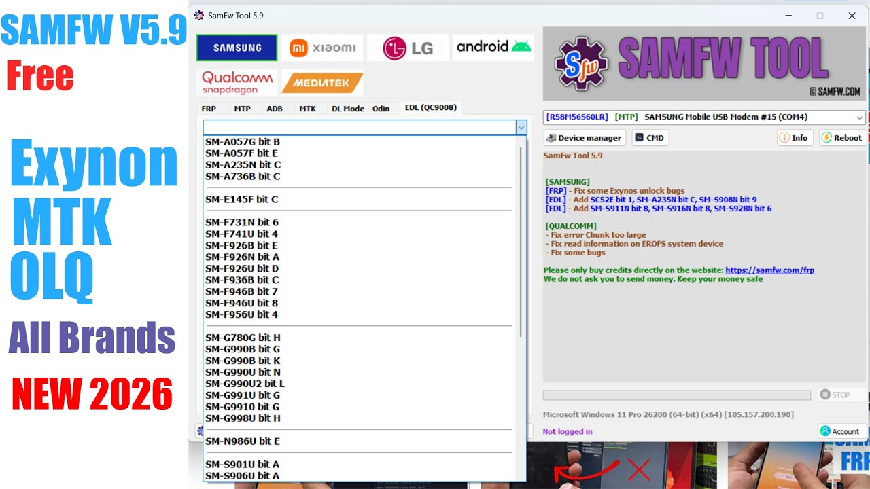Choose SM-F946U bit 8
The height and width of the screenshot is (489, 870).
point(241,304)
